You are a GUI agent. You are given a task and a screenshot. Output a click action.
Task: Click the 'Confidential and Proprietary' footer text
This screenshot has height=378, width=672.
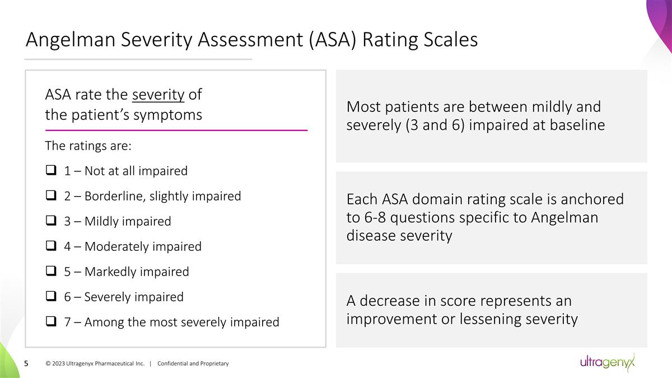click(x=193, y=364)
